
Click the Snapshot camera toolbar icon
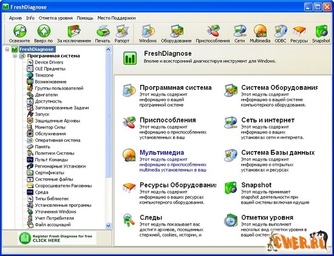click(321, 32)
